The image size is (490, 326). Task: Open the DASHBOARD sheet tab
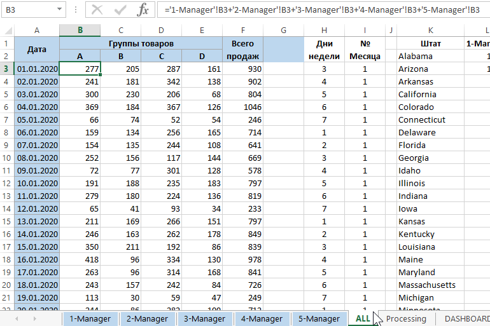pyautogui.click(x=466, y=318)
